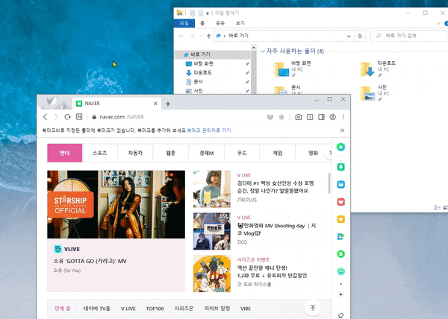This screenshot has width=448, height=319.
Task: Click VIBE footer link
Action: [x=246, y=309]
